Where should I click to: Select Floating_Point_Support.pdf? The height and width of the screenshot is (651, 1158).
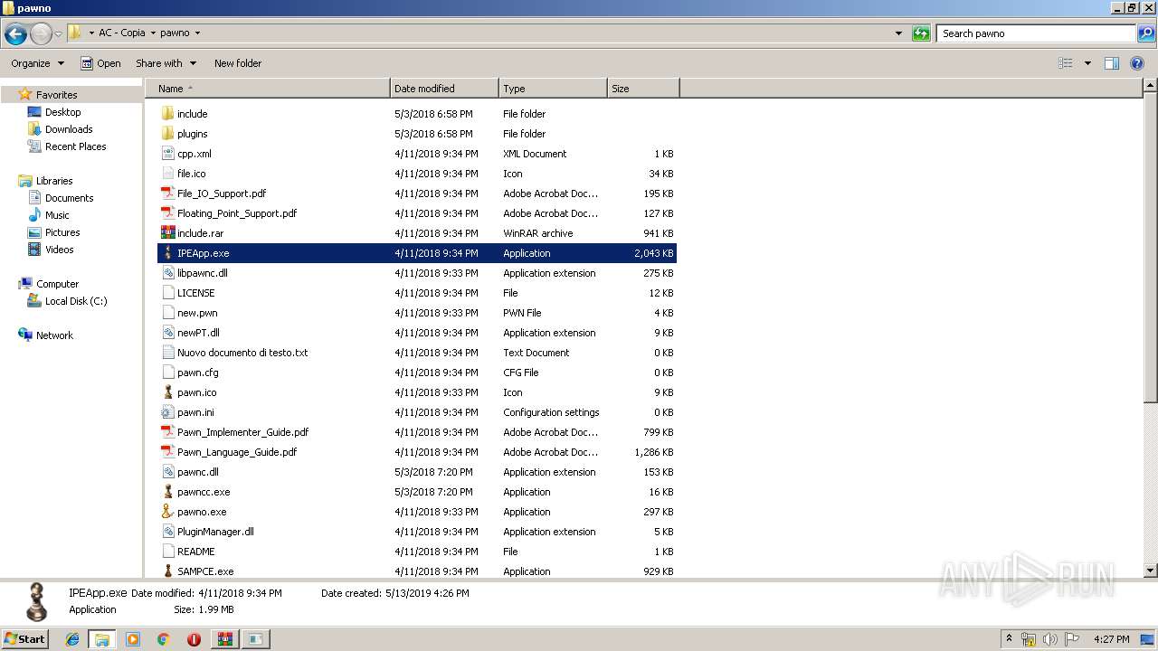[x=237, y=213]
